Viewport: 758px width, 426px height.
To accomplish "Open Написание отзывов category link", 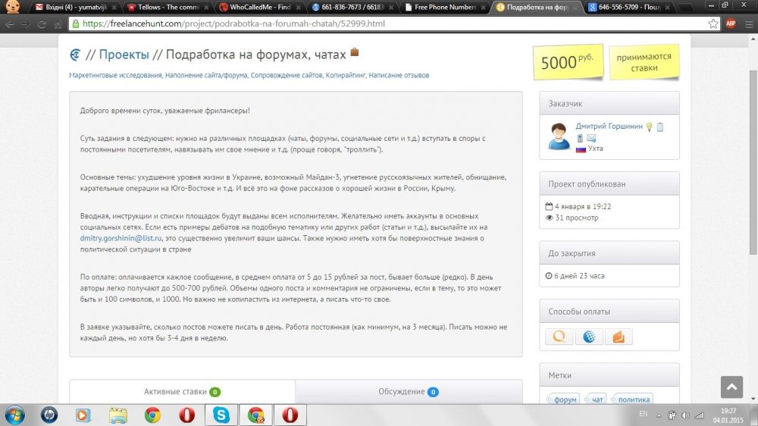I will click(x=399, y=76).
